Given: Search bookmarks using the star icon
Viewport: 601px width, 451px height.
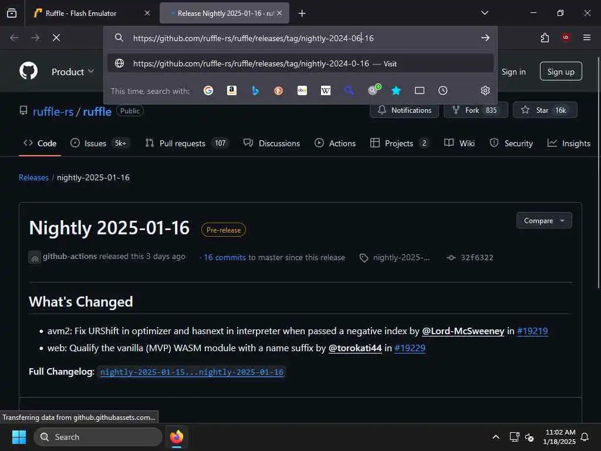Looking at the screenshot, I should click(396, 90).
